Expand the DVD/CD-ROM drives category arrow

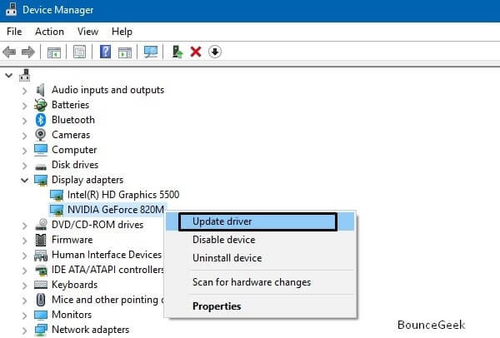pos(24,226)
